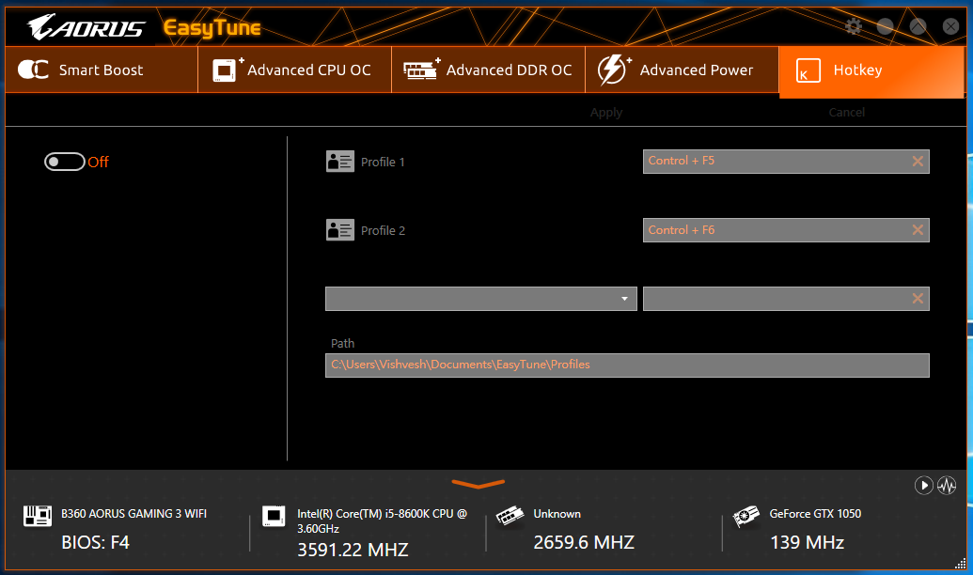Select the Hotkey tab
973x575 pixels.
[871, 72]
